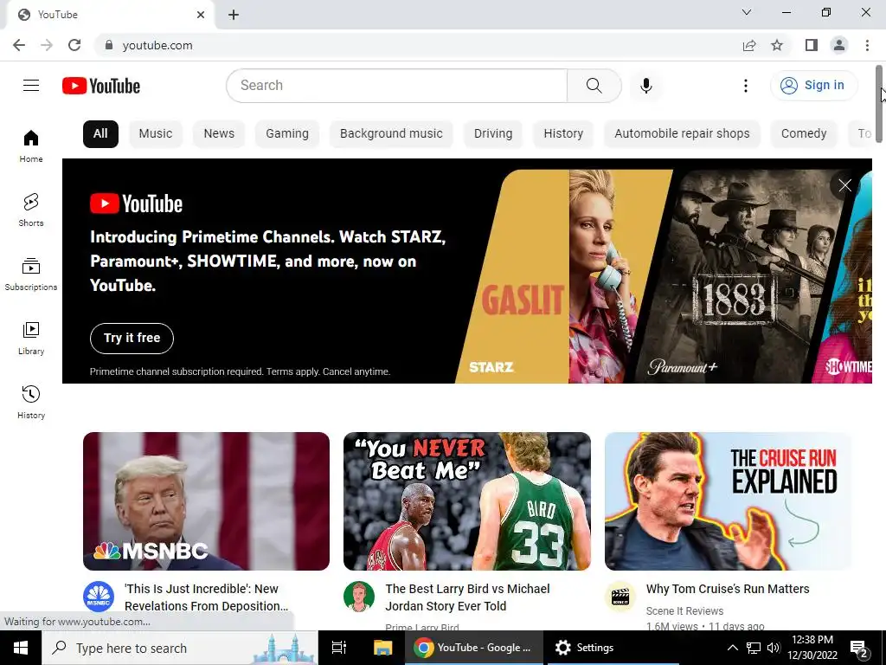Click the taskbar clock showing 12:38 PM

(812, 648)
